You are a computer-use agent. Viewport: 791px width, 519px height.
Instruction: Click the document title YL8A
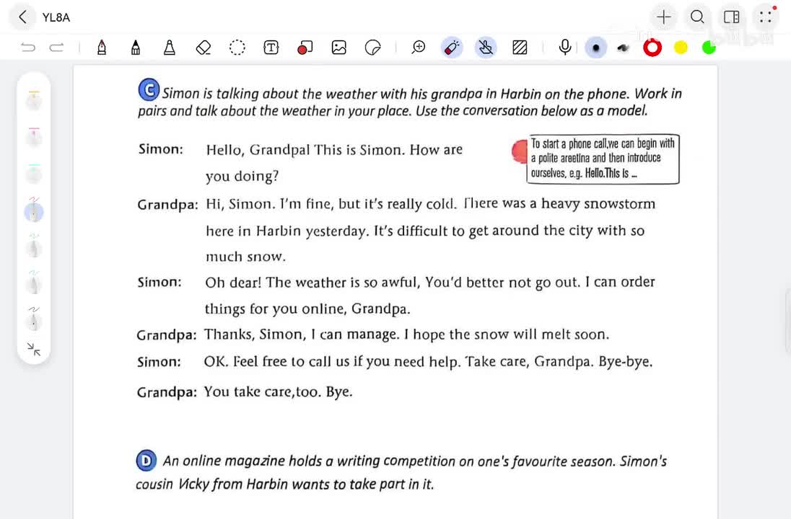pos(56,17)
